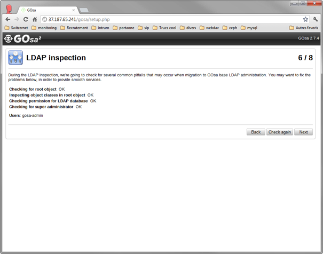Open the monitoring bookmarks folder
This screenshot has width=323, height=254.
coord(44,28)
